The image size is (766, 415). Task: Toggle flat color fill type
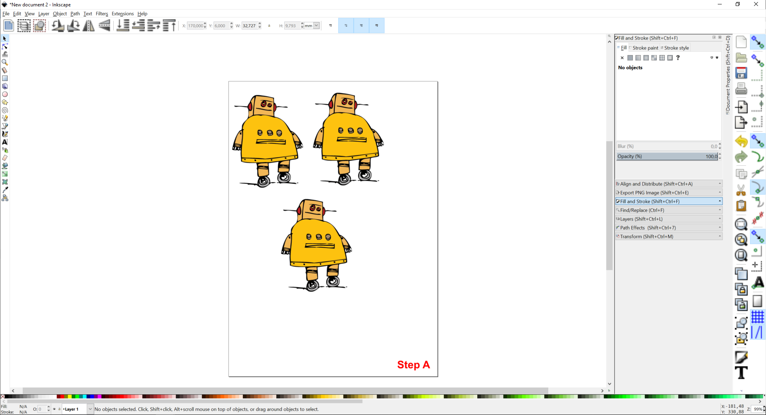click(630, 58)
